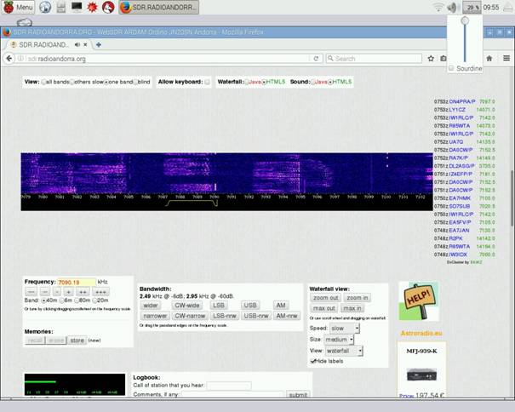Click the triple plus frequency step button
The image size is (515, 412).
100,292
